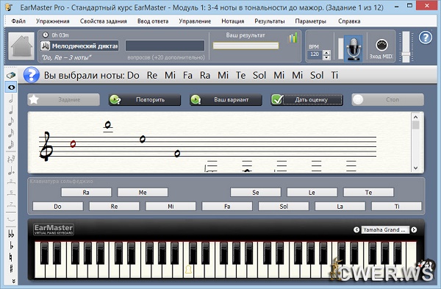The image size is (441, 289).
Task: Open the Справка menu
Action: click(349, 21)
